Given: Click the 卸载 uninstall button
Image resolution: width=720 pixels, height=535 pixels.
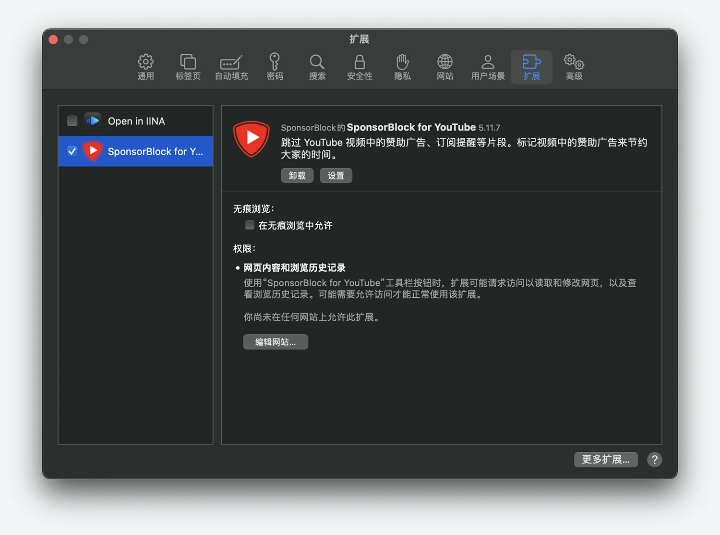Looking at the screenshot, I should [297, 175].
